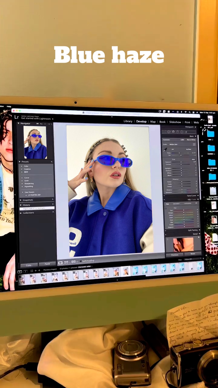This screenshot has width=218, height=388.
Task: Choose Black & White treatment
Action: tap(191, 140)
